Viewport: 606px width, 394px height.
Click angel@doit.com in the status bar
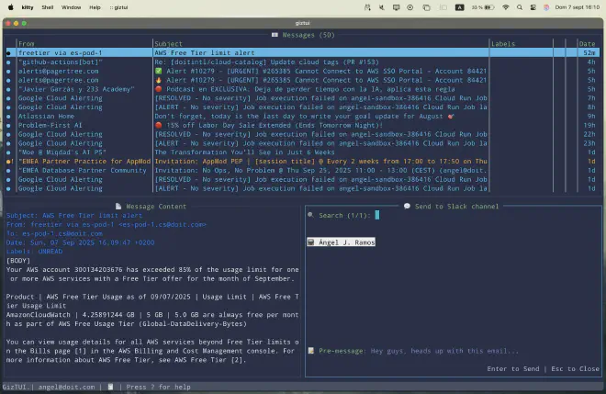tap(66, 387)
